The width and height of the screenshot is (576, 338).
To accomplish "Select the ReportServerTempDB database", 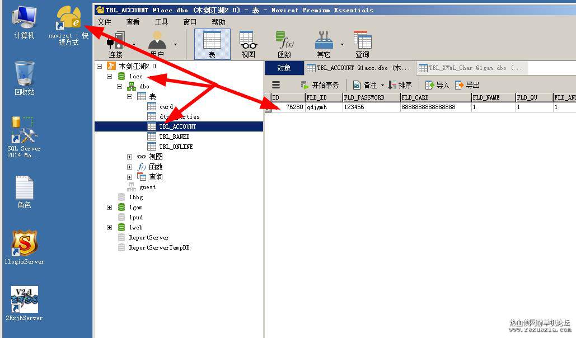I will (159, 247).
